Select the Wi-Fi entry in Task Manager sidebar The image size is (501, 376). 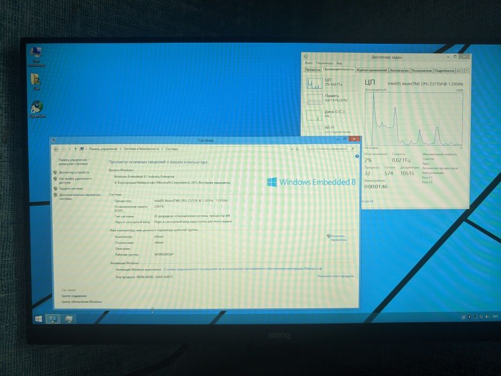pyautogui.click(x=331, y=129)
